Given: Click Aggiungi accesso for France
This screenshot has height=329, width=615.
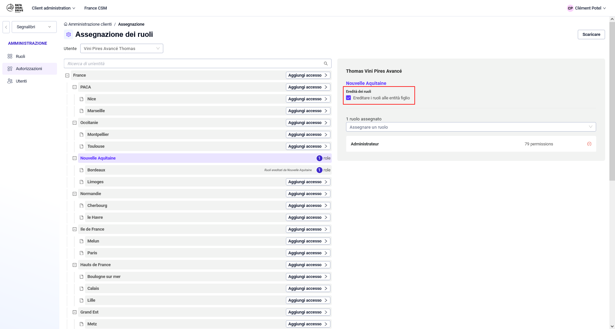Looking at the screenshot, I should tap(308, 75).
